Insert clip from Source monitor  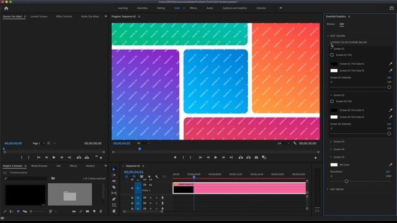pyautogui.click(x=79, y=157)
